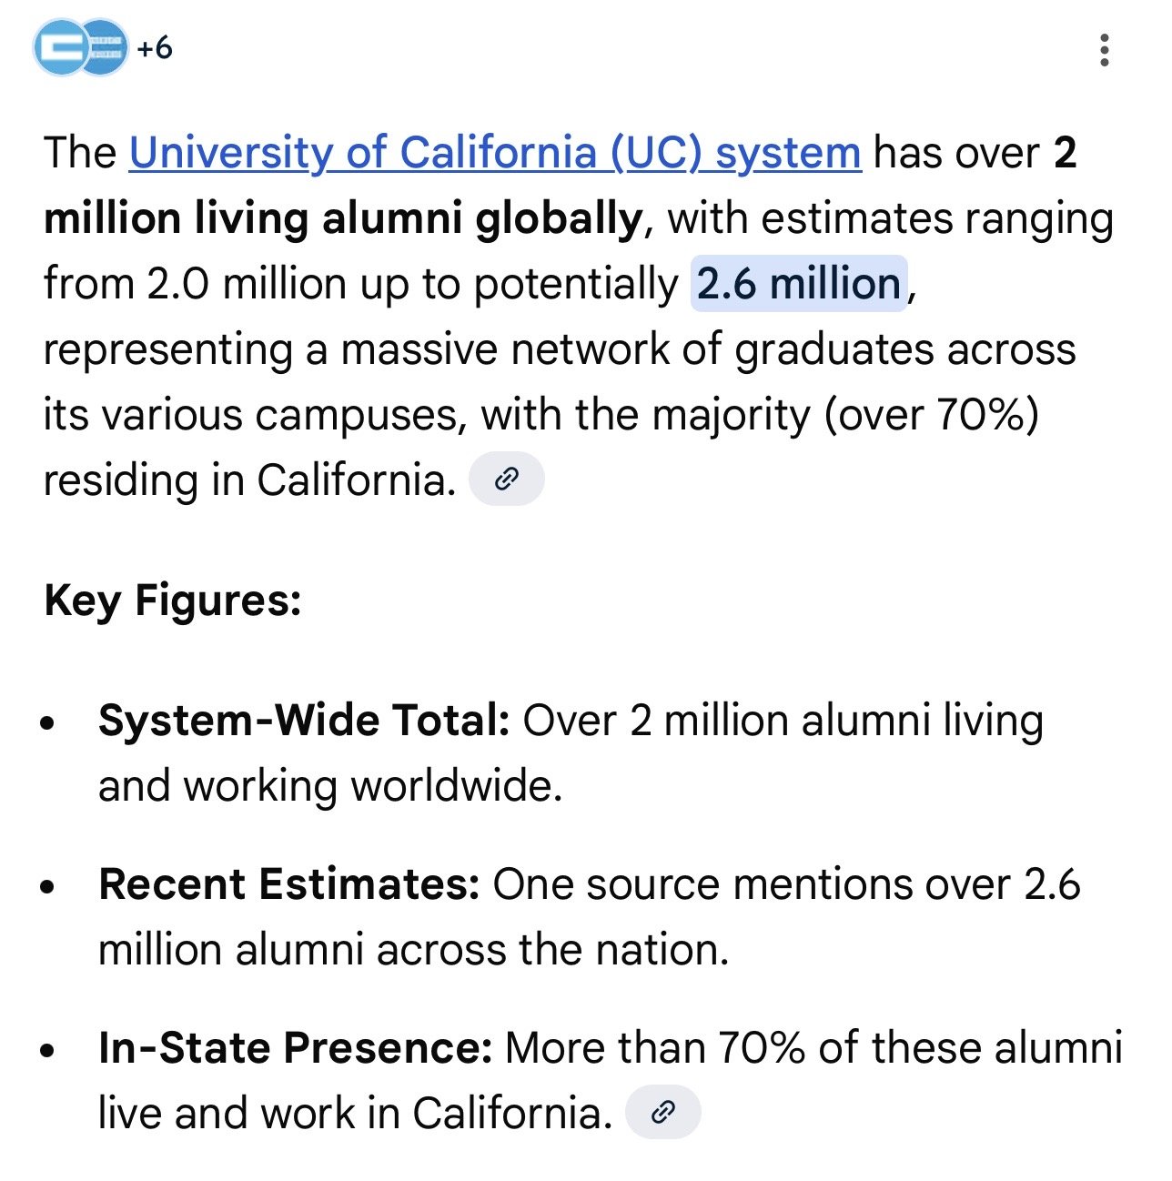Viewport: 1172px width, 1181px height.
Task: Click the '(over 70%)' text in paragraph
Action: (931, 415)
